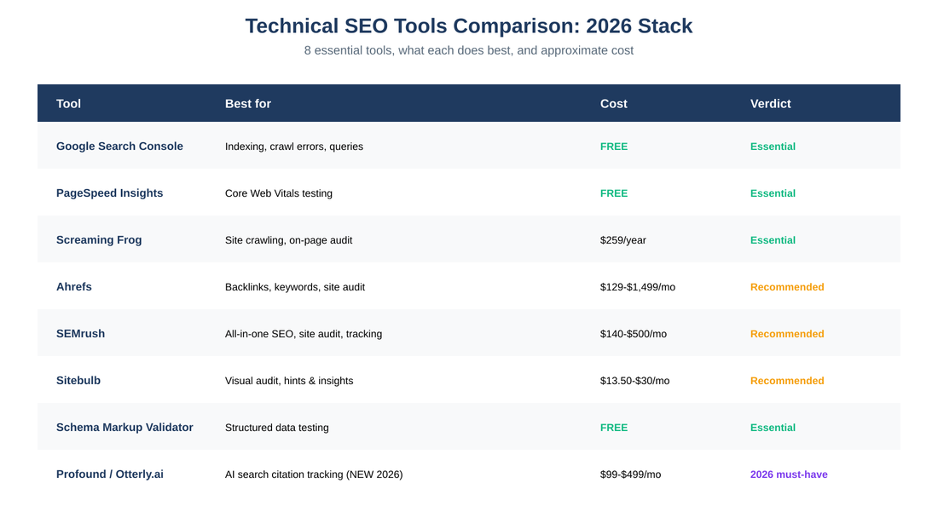Click 'Structured data testing' cell
938x506 pixels.
[276, 428]
